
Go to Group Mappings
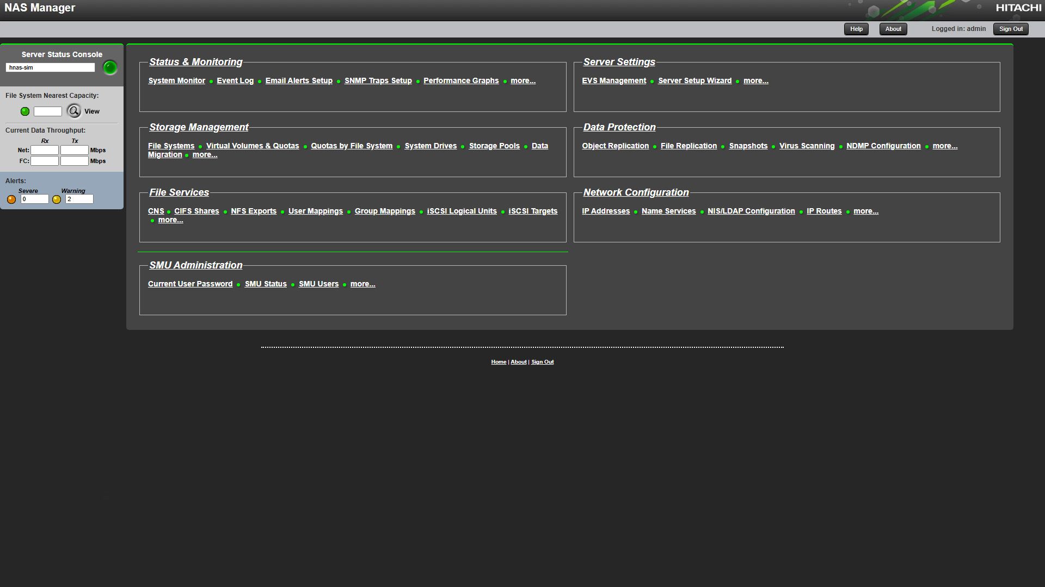(x=385, y=211)
